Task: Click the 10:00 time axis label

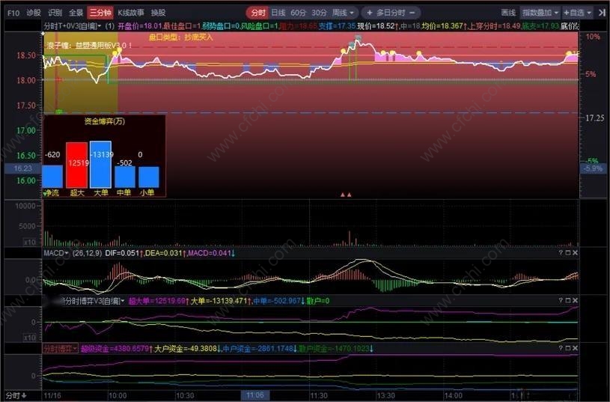Action: pos(118,396)
